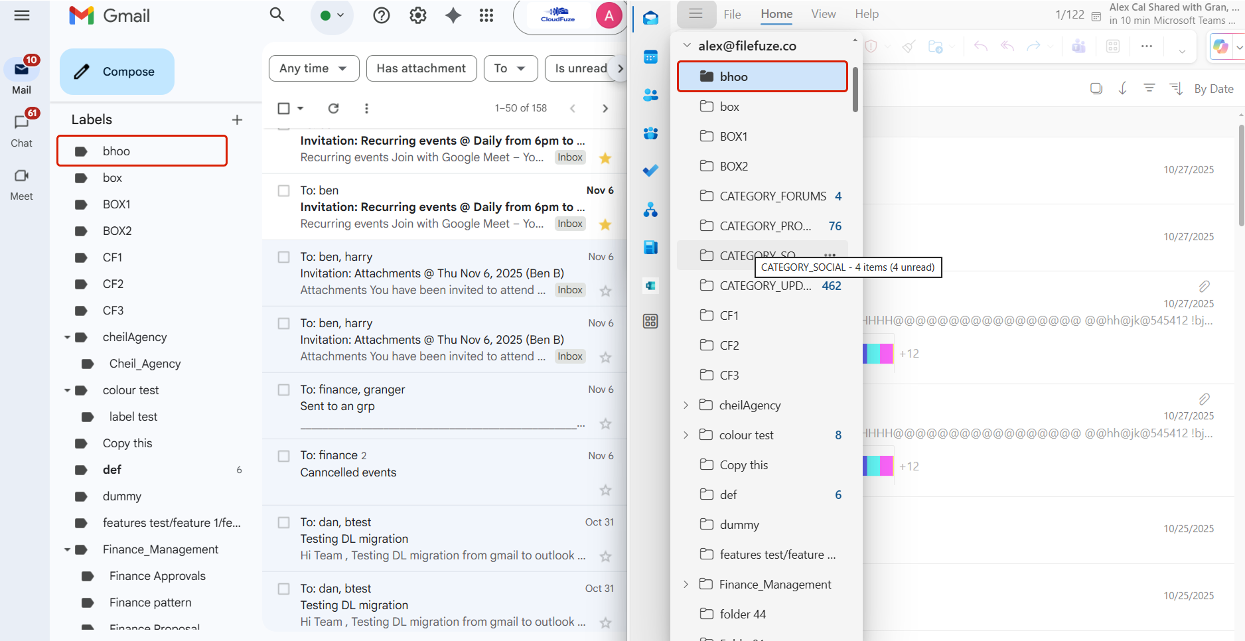Refresh the Gmail inbox

click(333, 108)
